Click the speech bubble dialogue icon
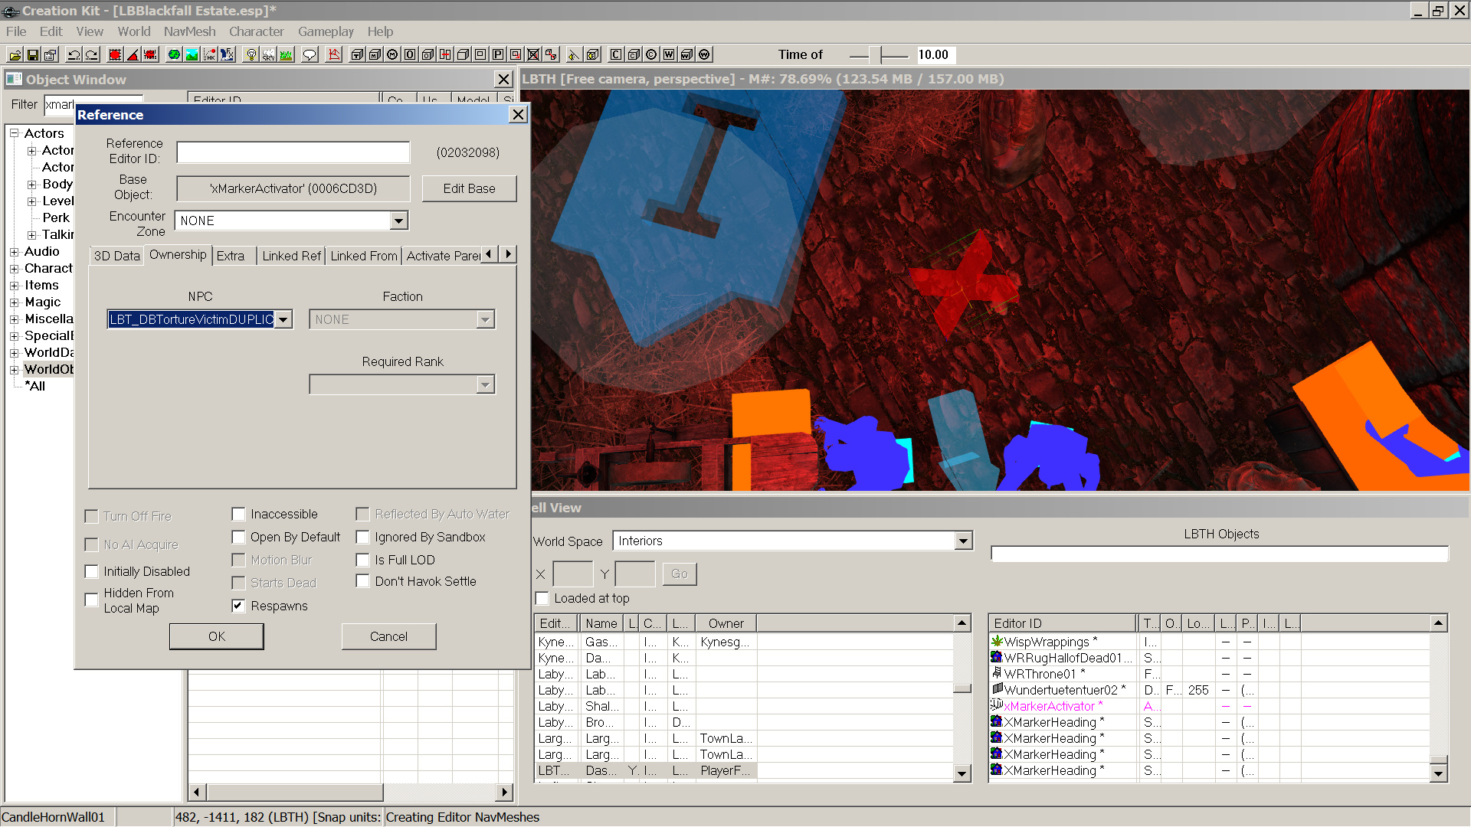The image size is (1471, 827). (x=310, y=55)
